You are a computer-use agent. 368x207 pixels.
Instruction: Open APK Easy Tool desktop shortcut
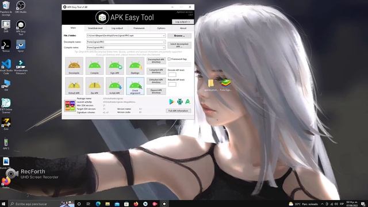click(21, 28)
